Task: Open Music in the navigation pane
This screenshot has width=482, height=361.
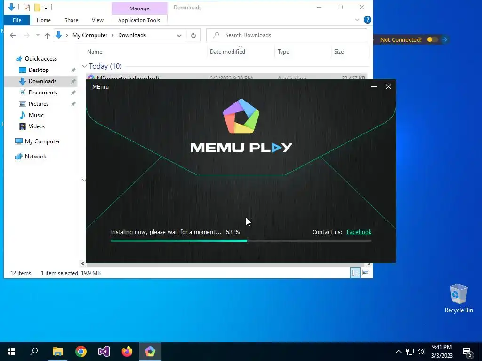Action: pos(36,115)
